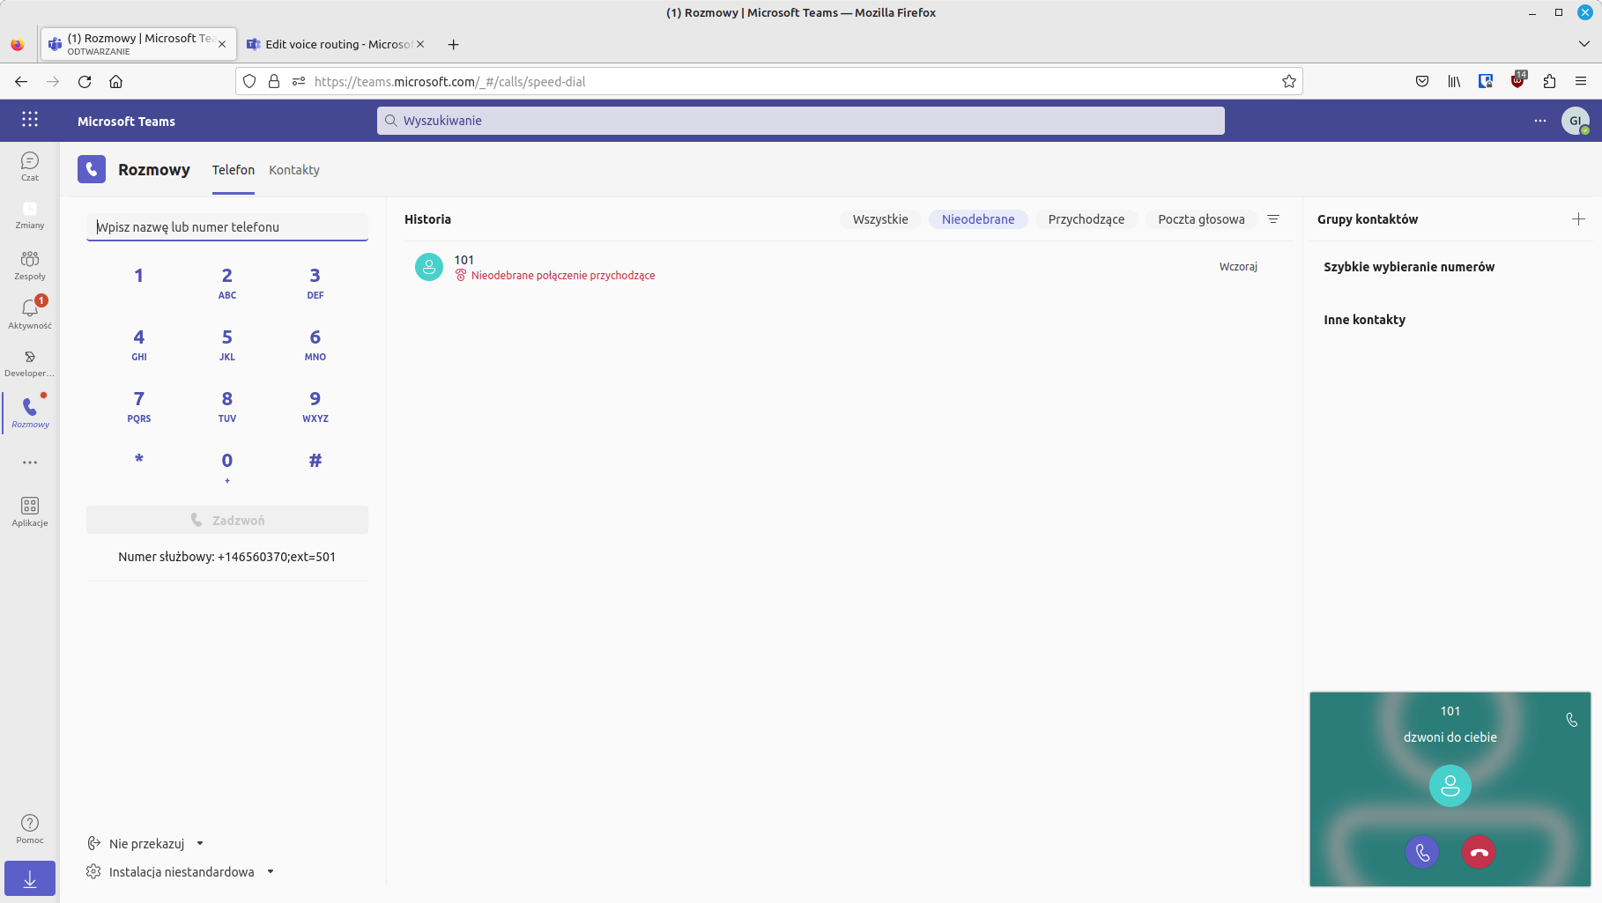Open the Aktywność notifications bell
The image size is (1602, 903).
pyautogui.click(x=30, y=313)
